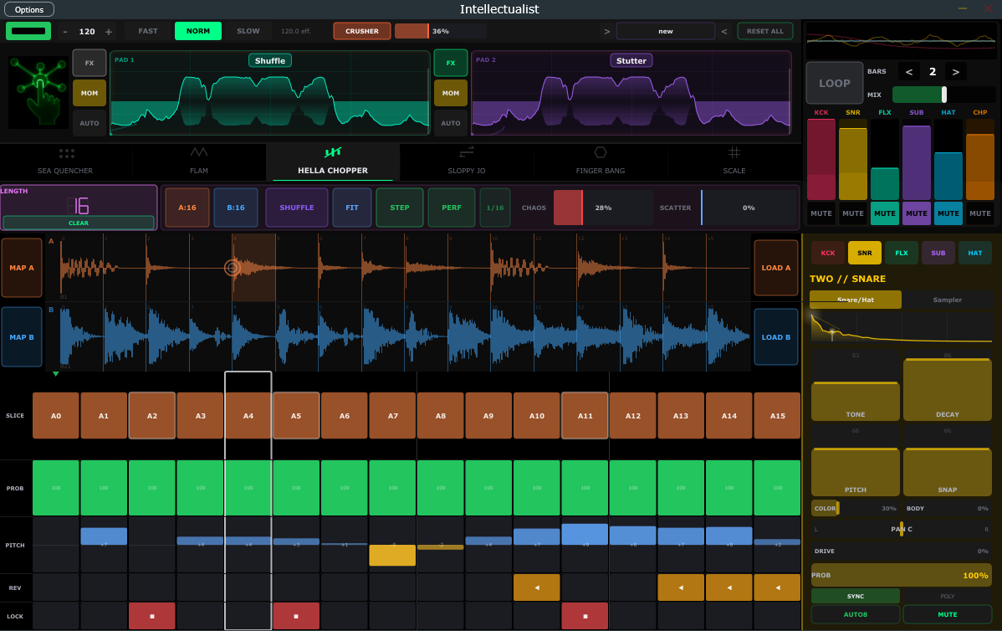Open the Scale grid icon
Viewport: 1002px width, 631px height.
(734, 152)
